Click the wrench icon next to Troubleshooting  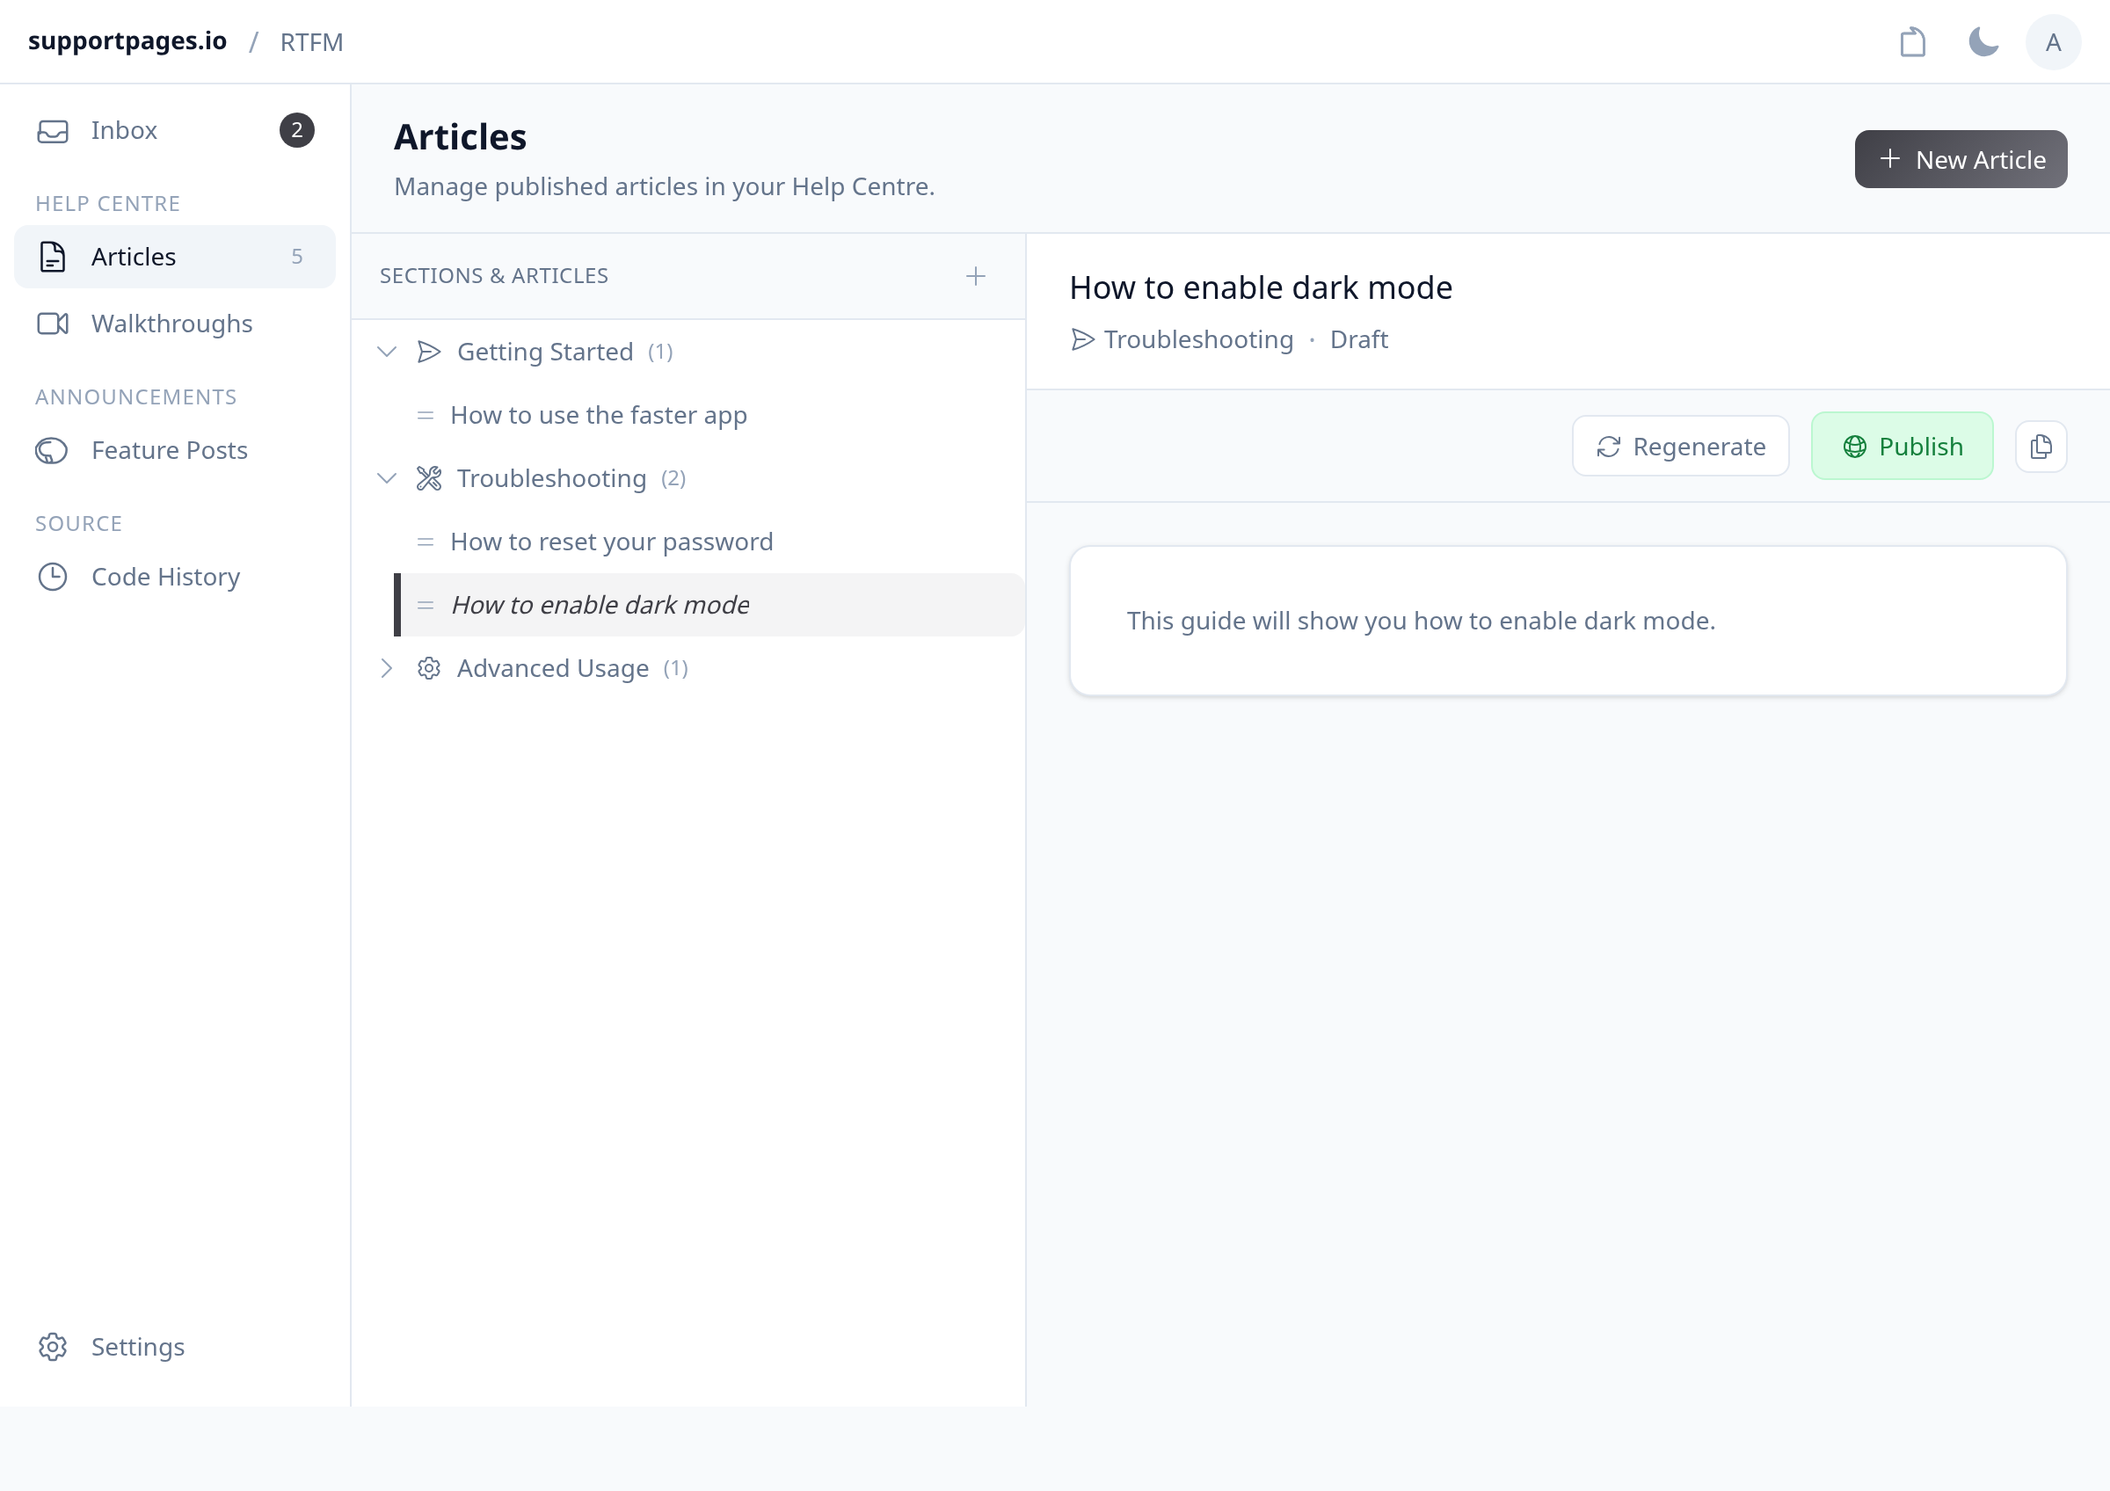click(429, 478)
